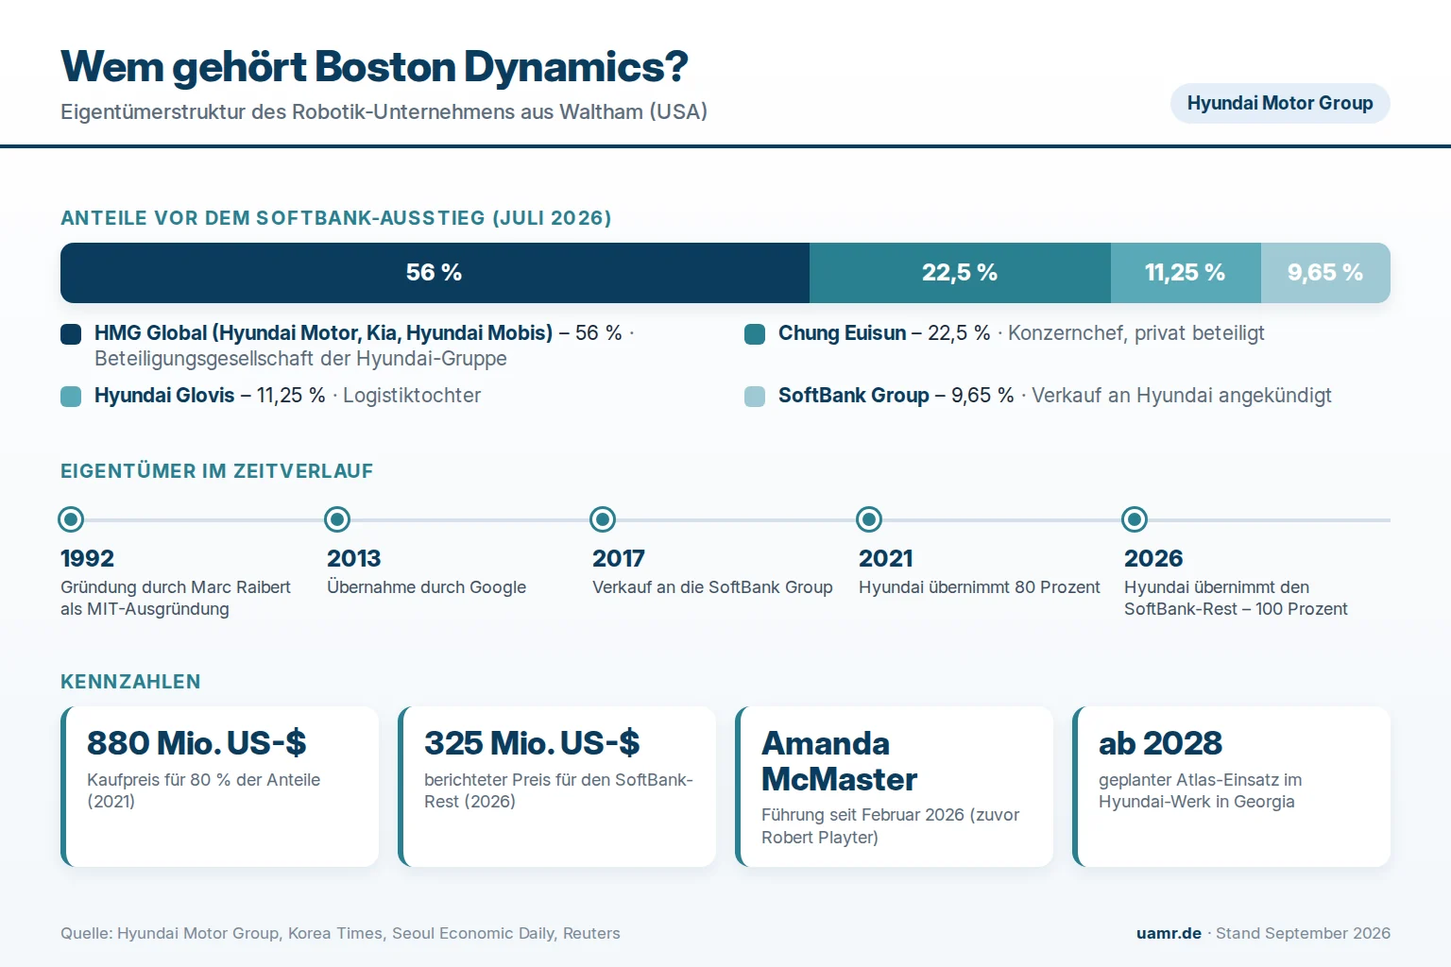Open the ab 2028 card

(1232, 787)
